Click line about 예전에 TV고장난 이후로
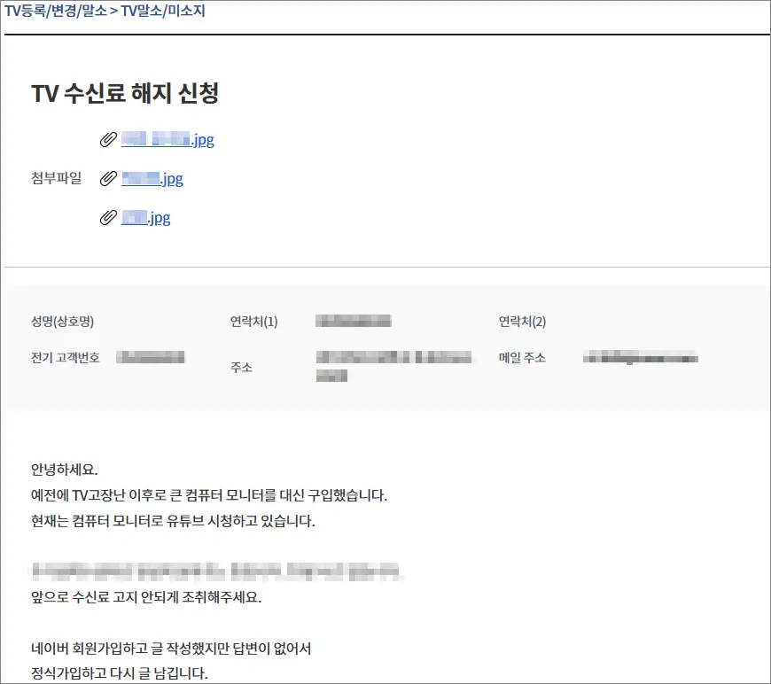This screenshot has height=684, width=771. click(209, 495)
